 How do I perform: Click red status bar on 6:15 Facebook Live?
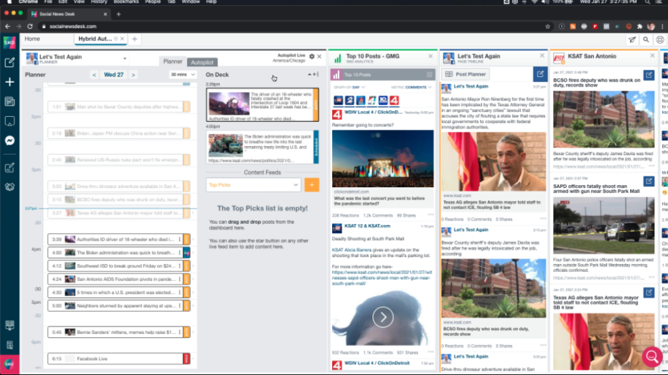186,359
